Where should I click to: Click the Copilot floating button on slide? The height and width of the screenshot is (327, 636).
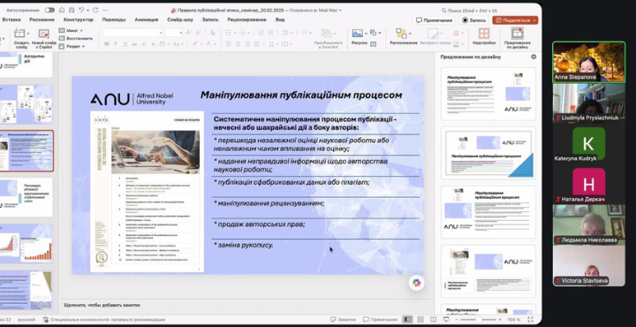click(x=416, y=283)
